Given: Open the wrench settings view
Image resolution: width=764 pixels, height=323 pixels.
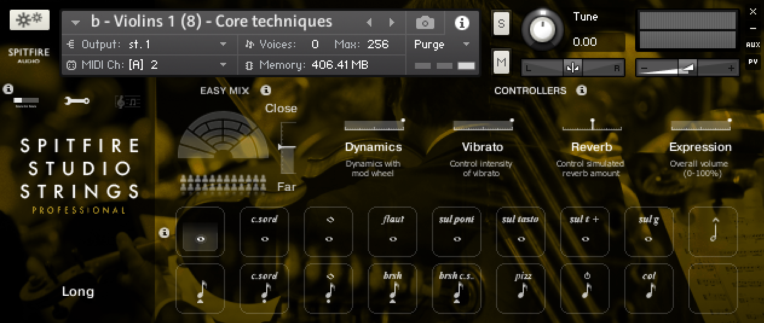Looking at the screenshot, I should pyautogui.click(x=77, y=101).
